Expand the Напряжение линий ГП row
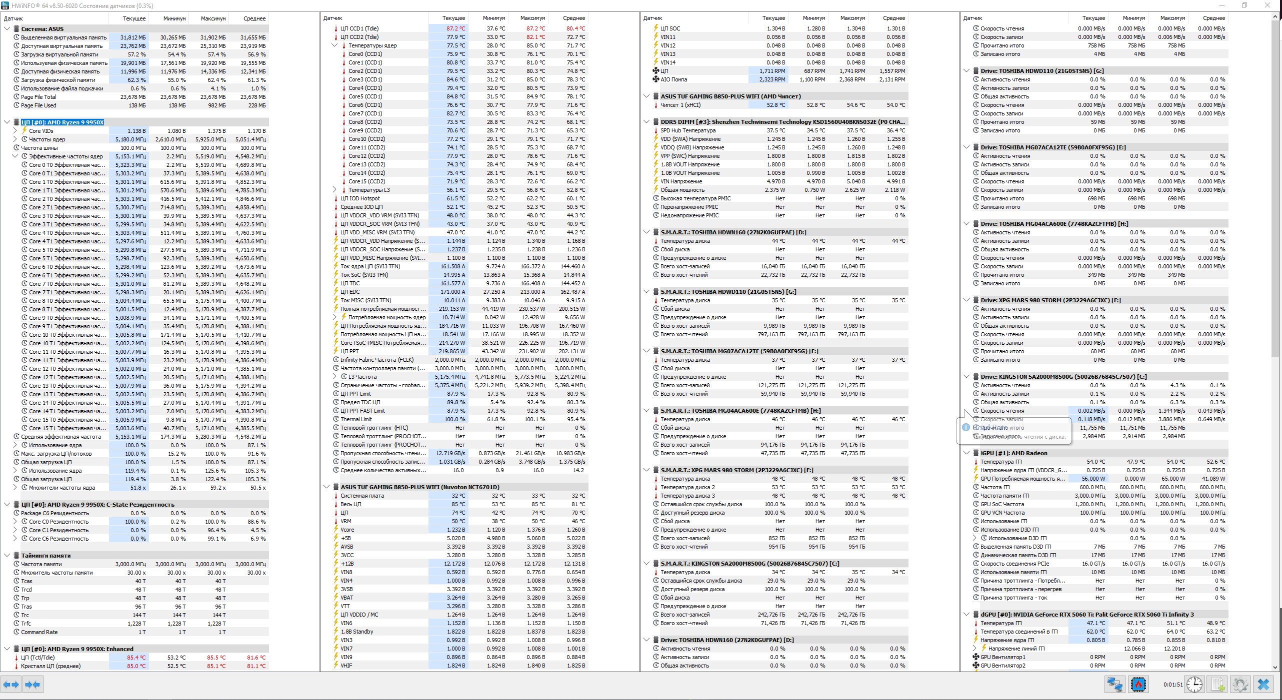 click(x=974, y=649)
